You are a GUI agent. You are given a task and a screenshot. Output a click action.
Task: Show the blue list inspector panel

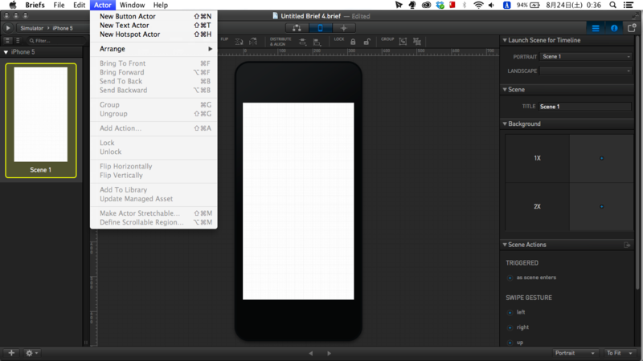596,28
